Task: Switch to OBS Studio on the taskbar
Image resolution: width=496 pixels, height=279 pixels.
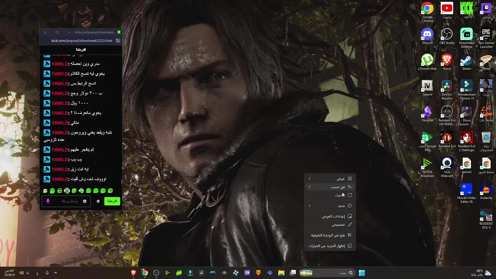Action: point(156,273)
